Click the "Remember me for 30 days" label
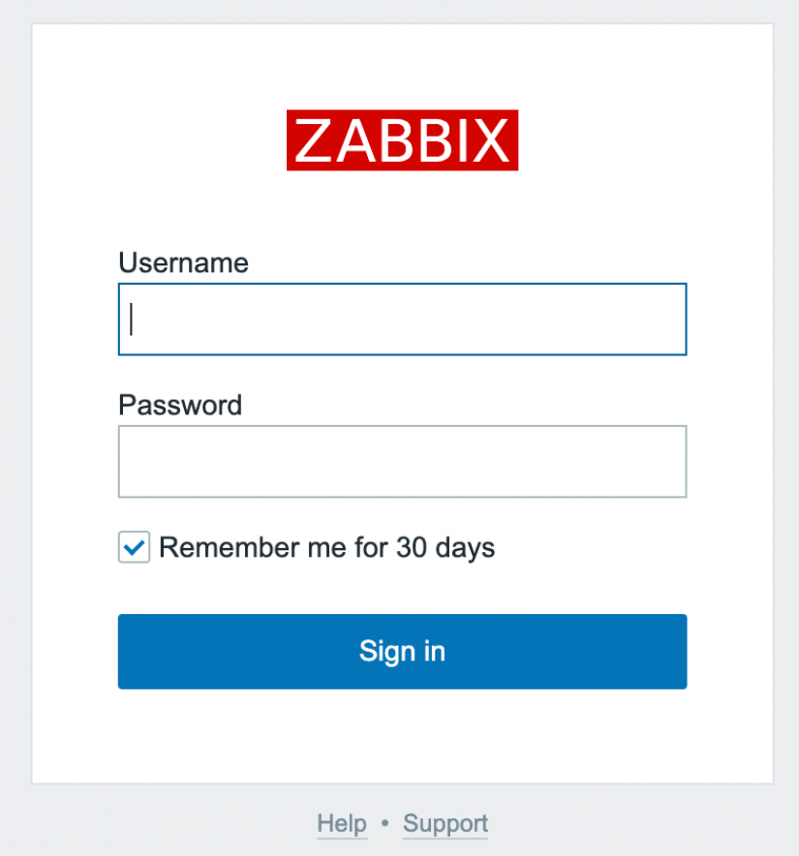 click(x=326, y=548)
